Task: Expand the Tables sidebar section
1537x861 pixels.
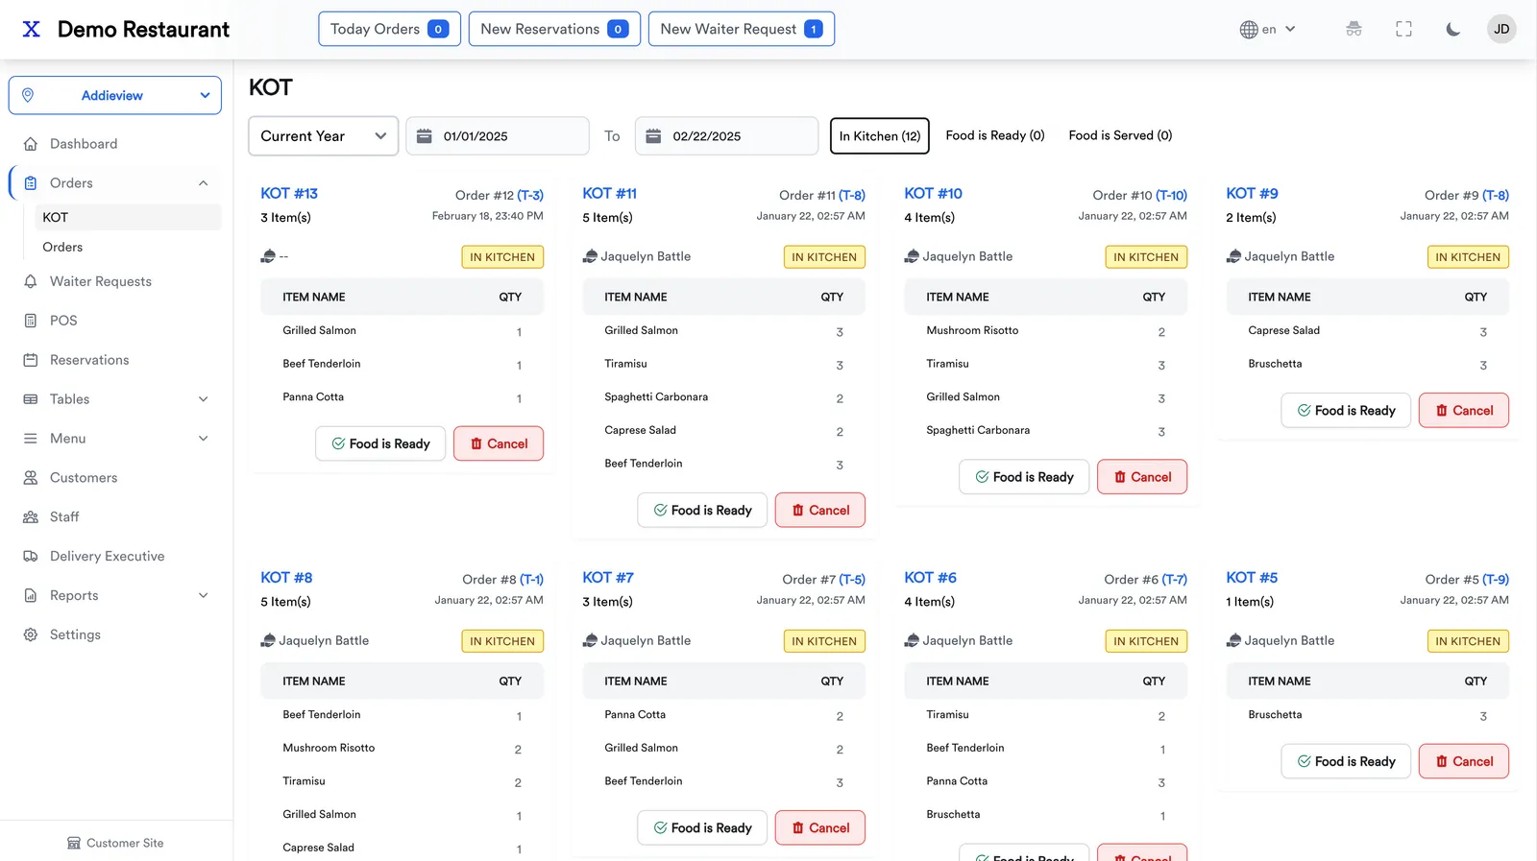Action: 115,399
